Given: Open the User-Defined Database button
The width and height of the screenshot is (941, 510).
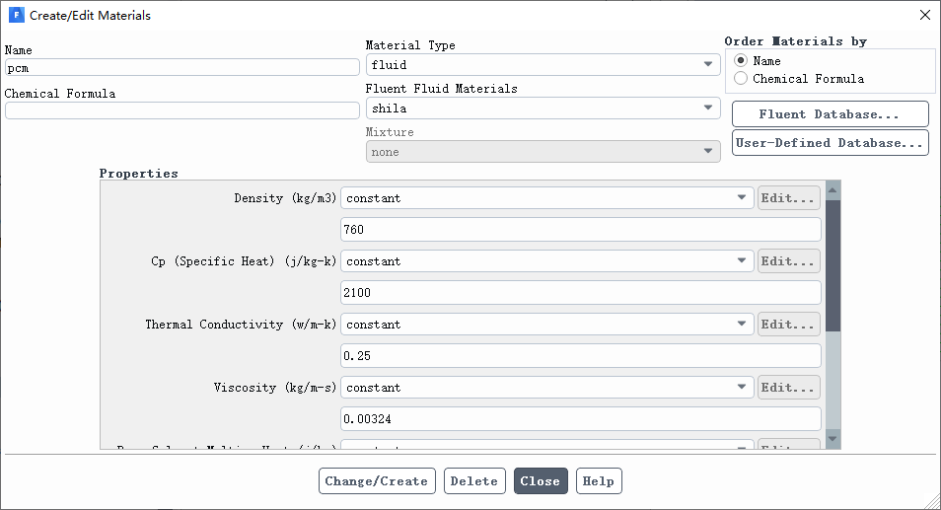Looking at the screenshot, I should pos(830,143).
